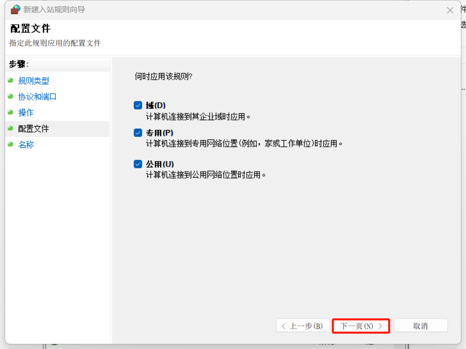The image size is (466, 349).
Task: Go to the 名称 step
Action: pyautogui.click(x=26, y=145)
